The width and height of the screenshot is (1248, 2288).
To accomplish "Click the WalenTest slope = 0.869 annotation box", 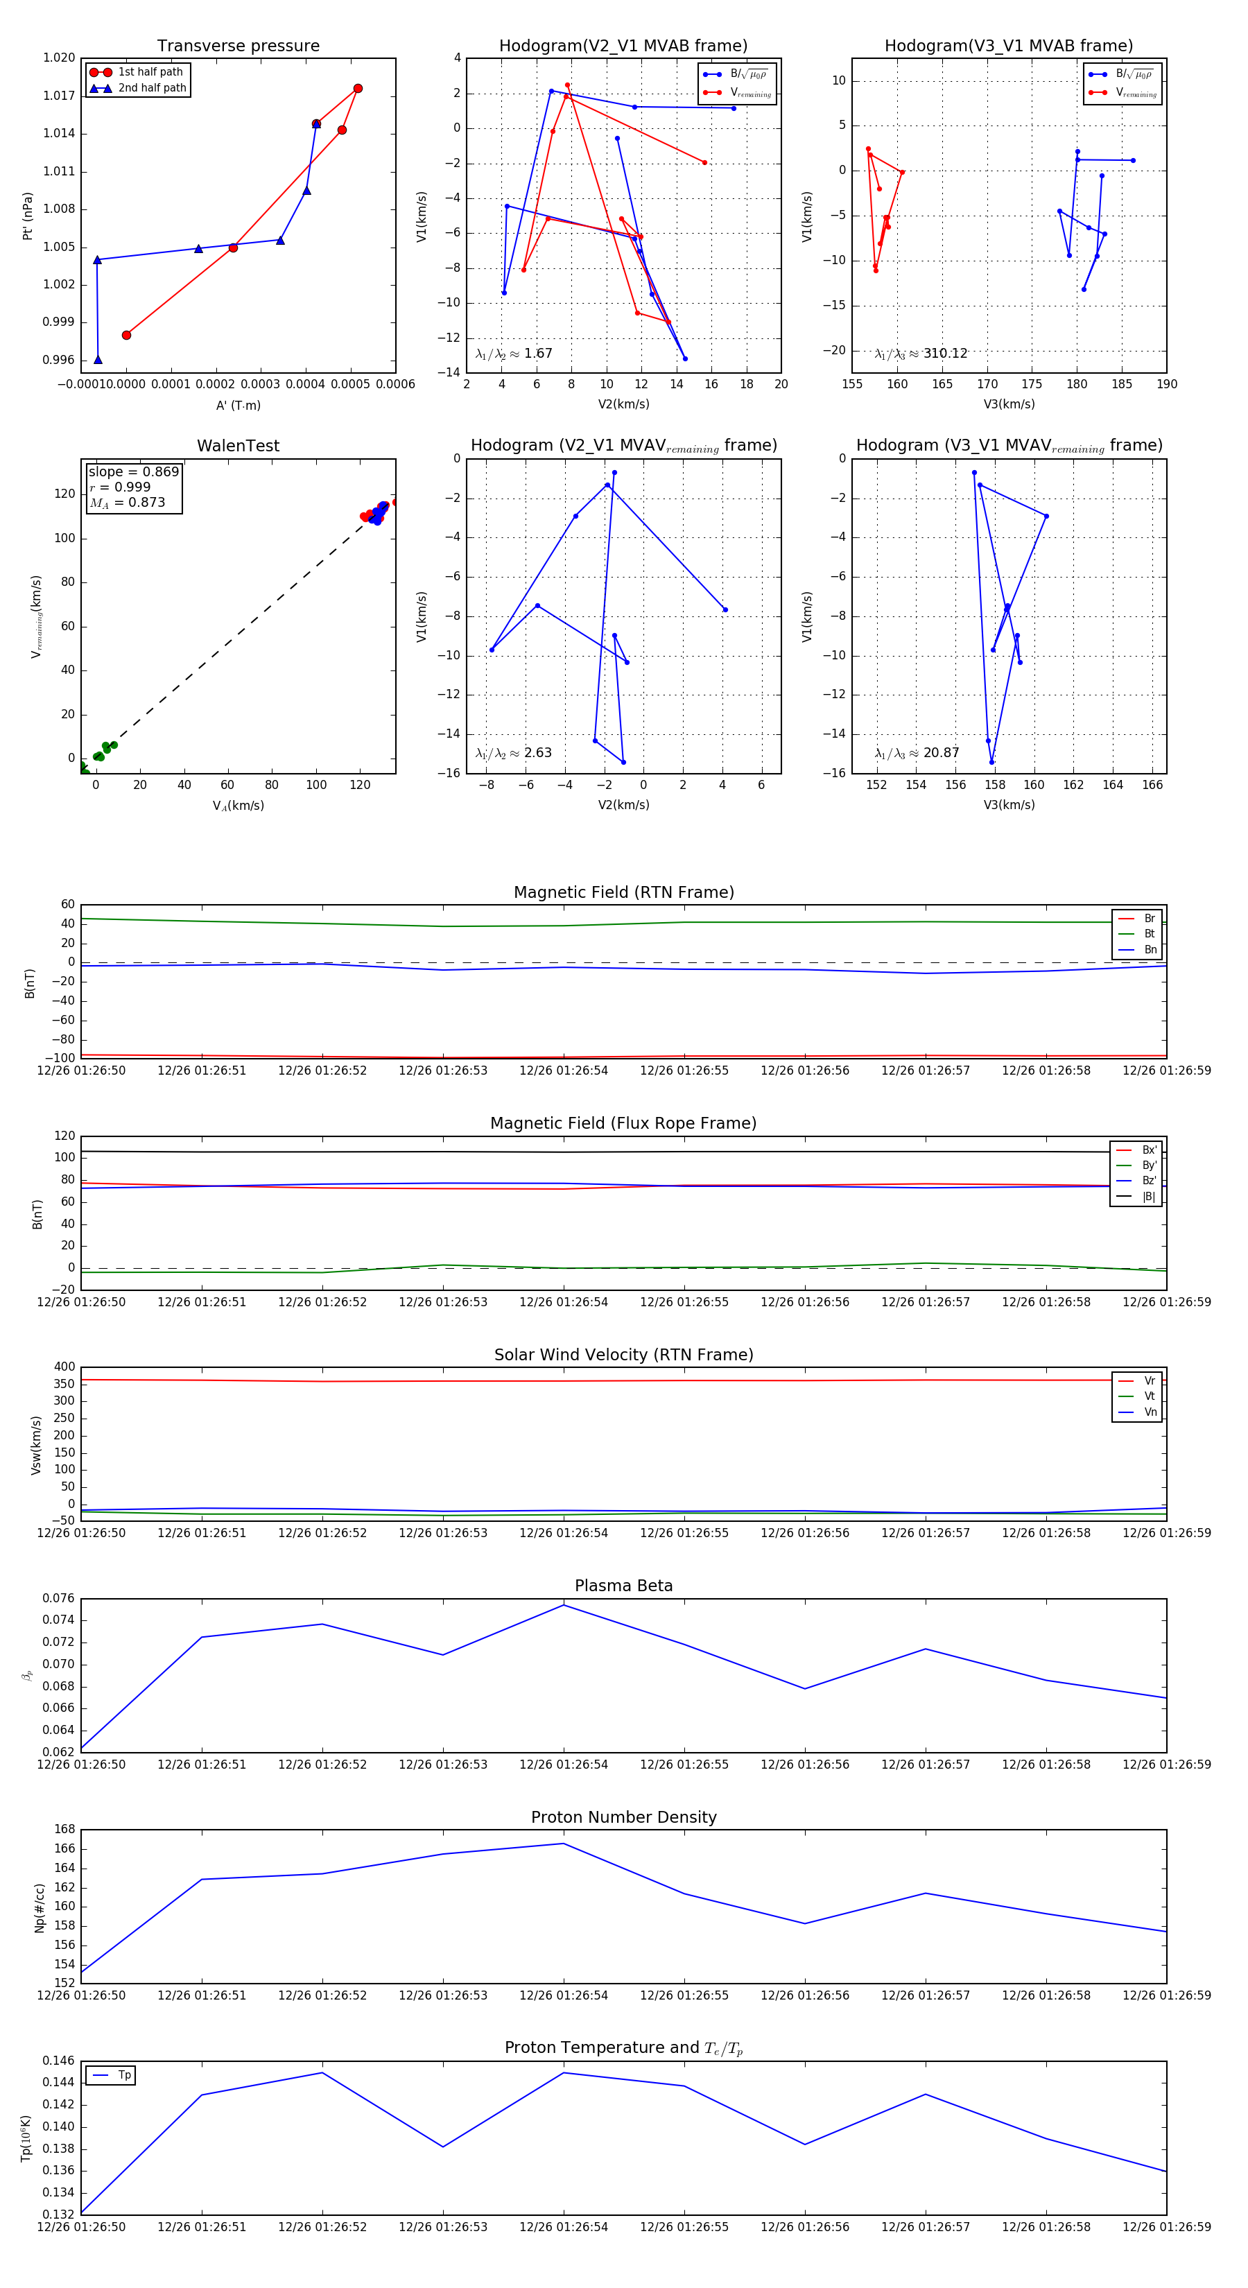I will click(x=133, y=487).
